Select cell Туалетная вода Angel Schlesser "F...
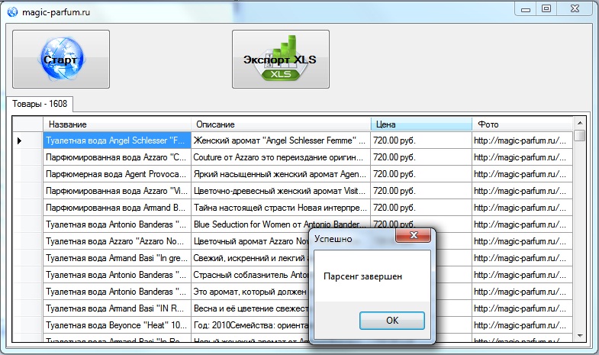Viewport: 599px width, 355px height. [x=117, y=140]
